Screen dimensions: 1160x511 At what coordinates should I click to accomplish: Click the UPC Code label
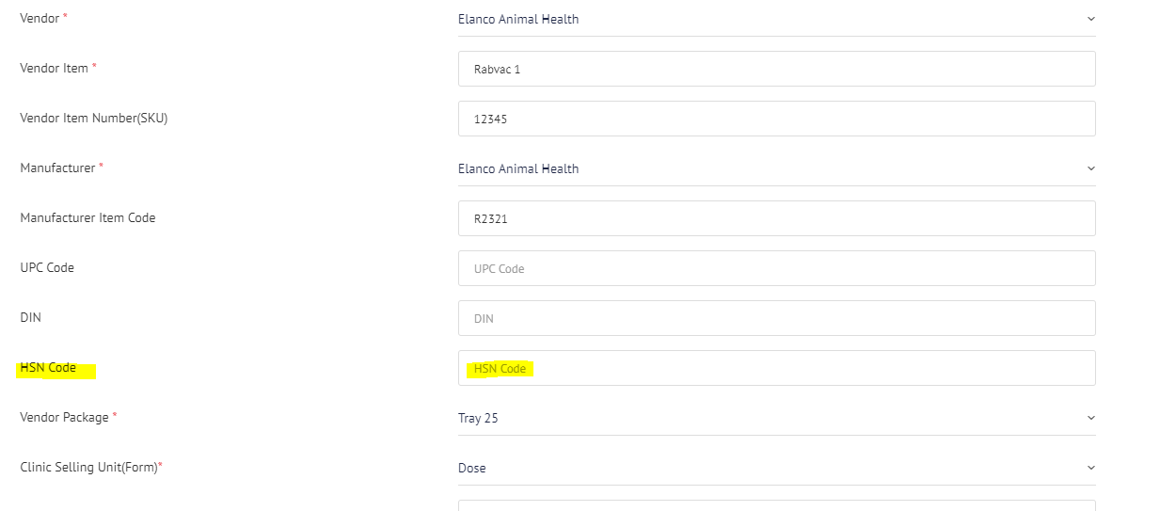47,268
